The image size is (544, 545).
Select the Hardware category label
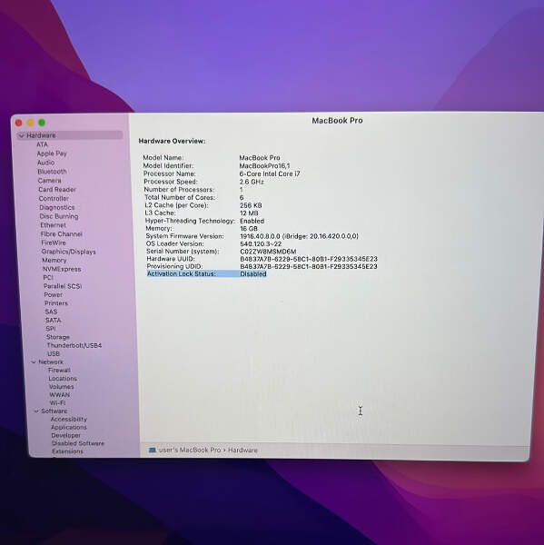(x=41, y=135)
